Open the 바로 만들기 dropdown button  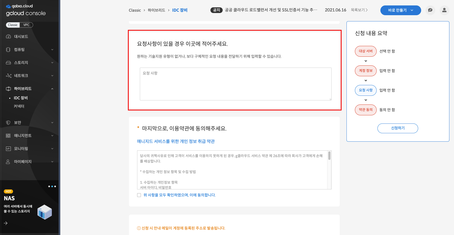coord(401,10)
